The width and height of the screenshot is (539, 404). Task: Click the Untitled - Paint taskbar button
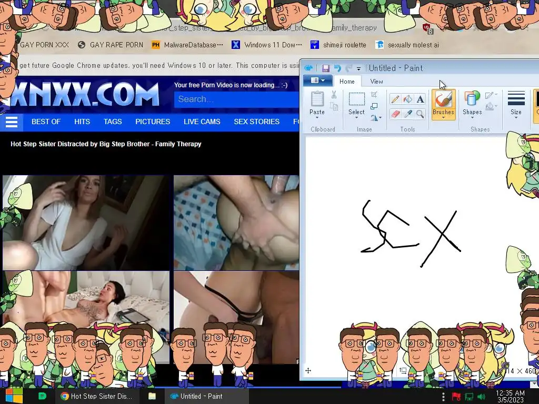[205, 396]
